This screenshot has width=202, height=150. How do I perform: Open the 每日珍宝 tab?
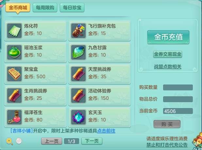click(72, 8)
